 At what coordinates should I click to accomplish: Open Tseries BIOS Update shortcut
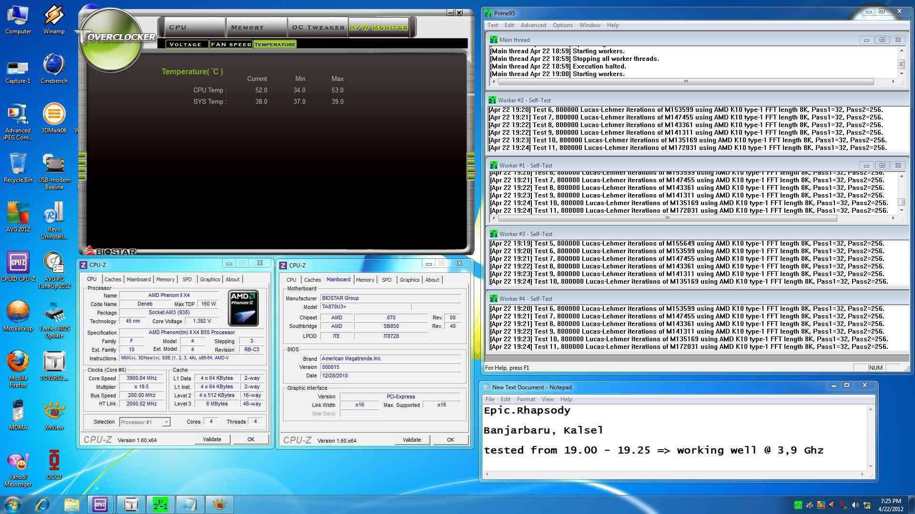click(54, 320)
